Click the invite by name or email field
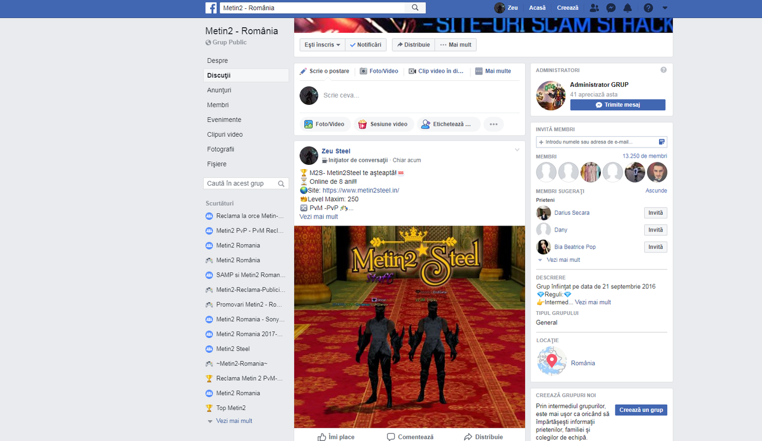762x441 pixels. pyautogui.click(x=601, y=142)
